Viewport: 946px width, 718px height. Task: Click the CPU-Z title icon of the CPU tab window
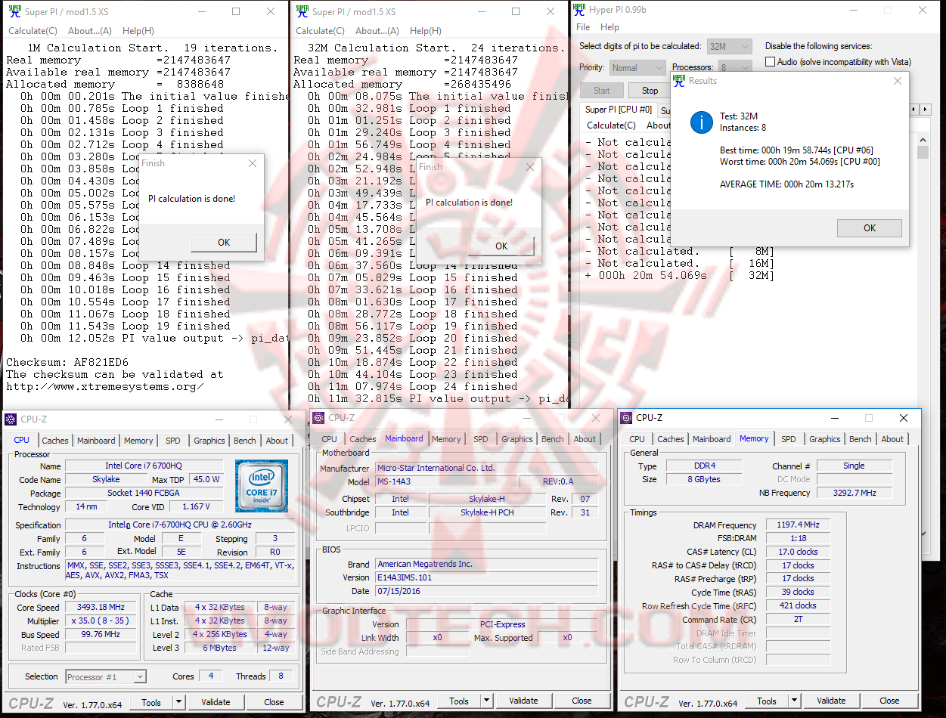(11, 419)
